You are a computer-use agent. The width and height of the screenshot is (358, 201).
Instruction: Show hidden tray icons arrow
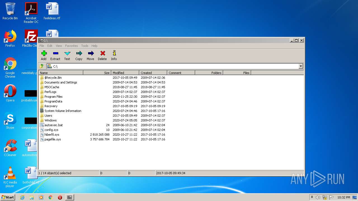312,197
